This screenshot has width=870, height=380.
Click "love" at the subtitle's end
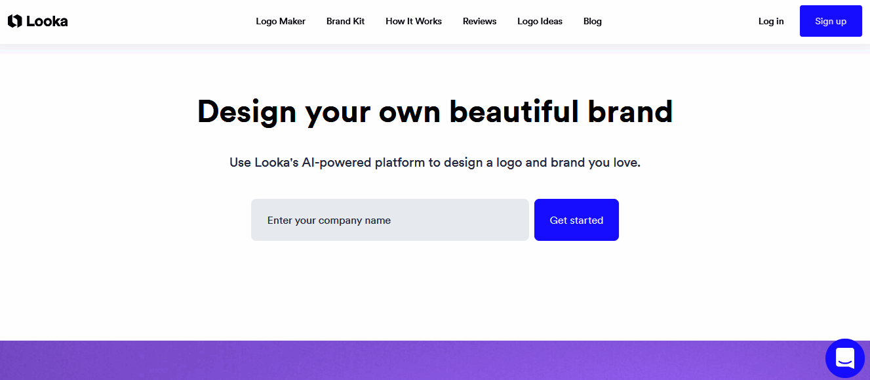[x=625, y=162]
